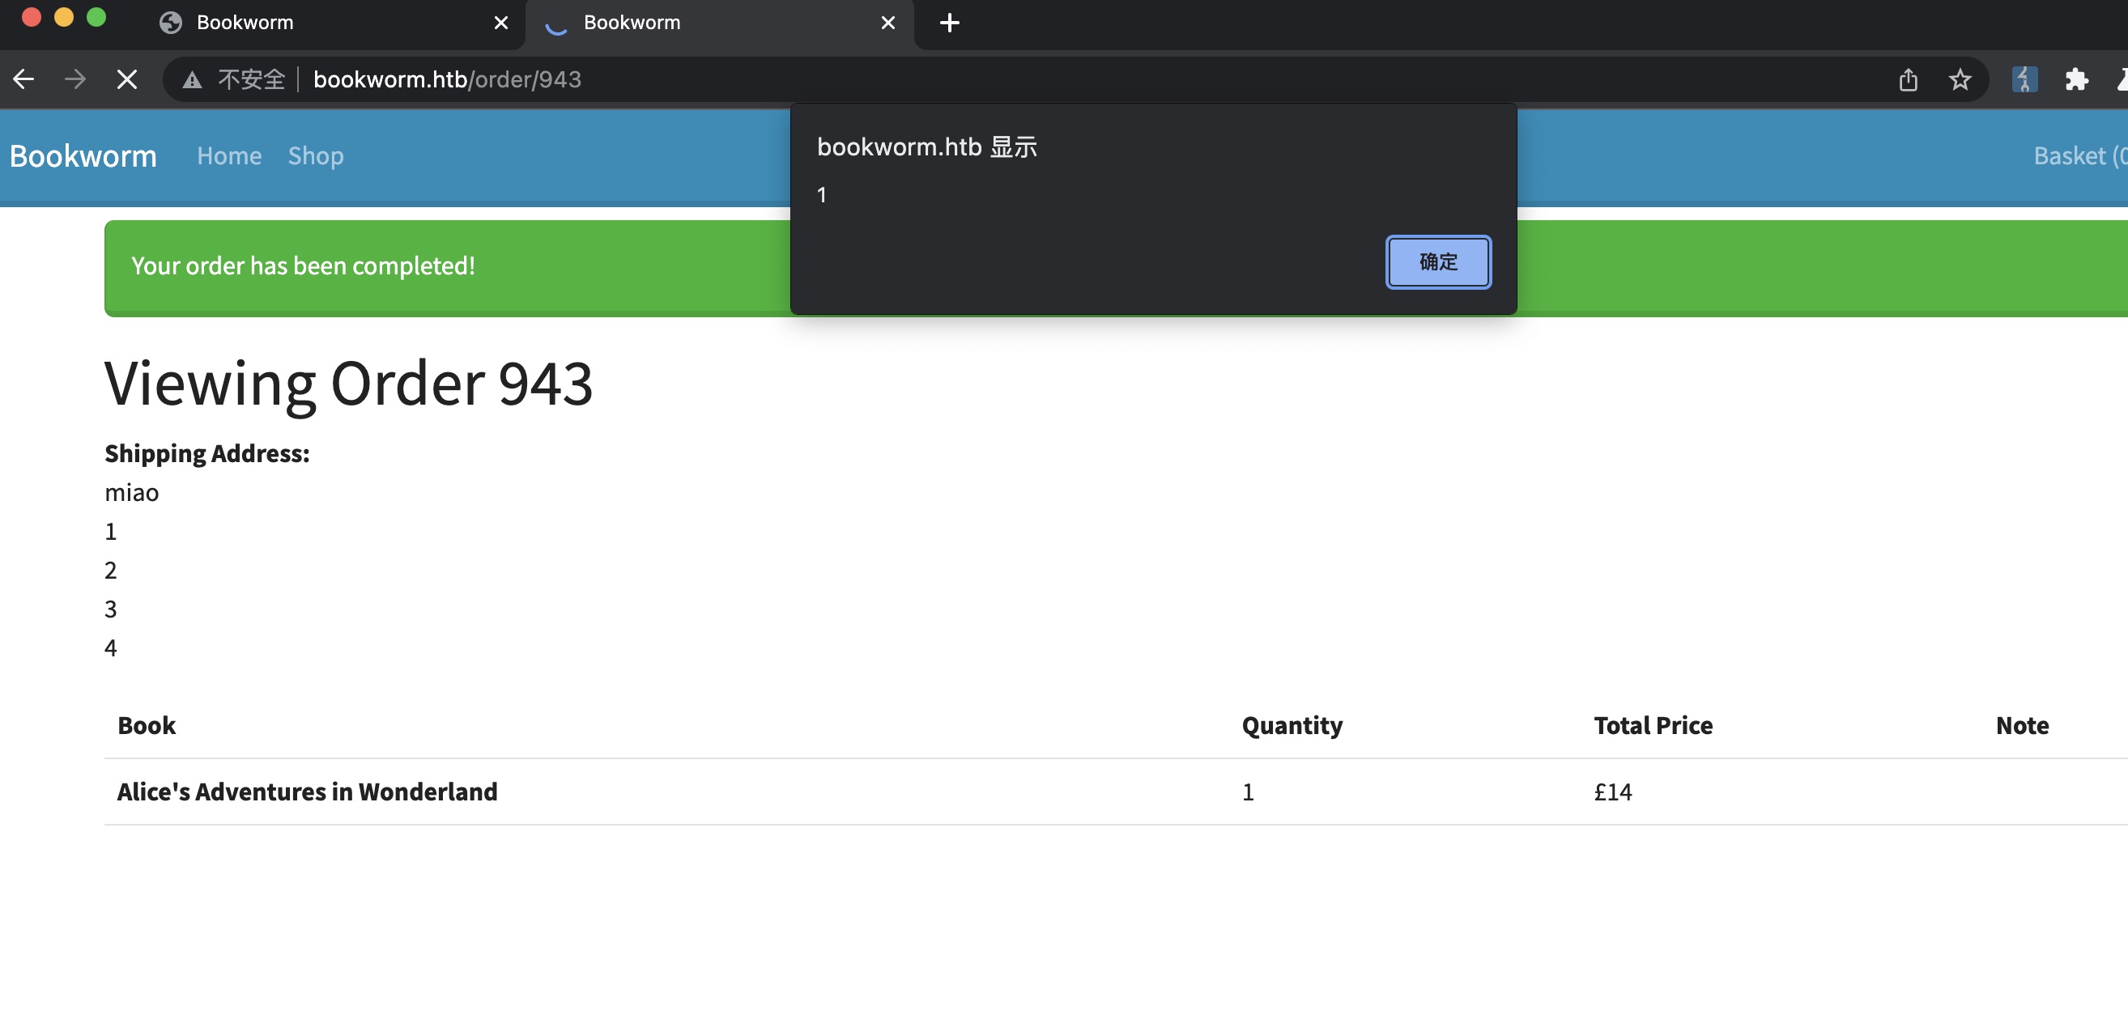Open a new tab with plus
This screenshot has width=2128, height=1023.
949,23
